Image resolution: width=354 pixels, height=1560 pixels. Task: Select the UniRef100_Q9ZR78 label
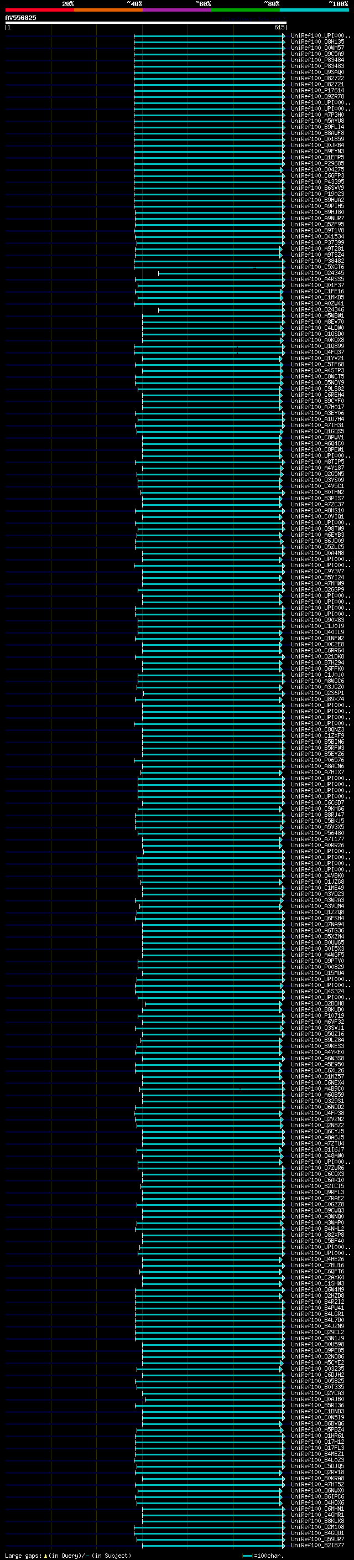(317, 96)
